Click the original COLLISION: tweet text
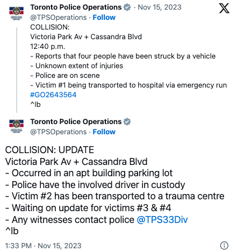Screen dimensions: 237x252 tap(128, 66)
